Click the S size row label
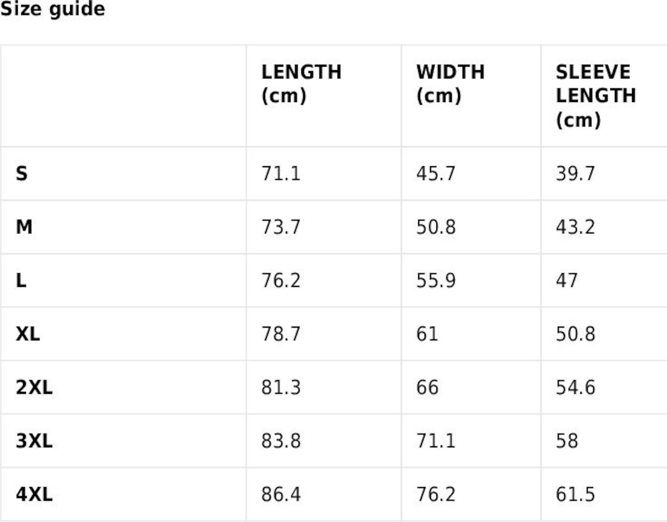 click(x=22, y=173)
